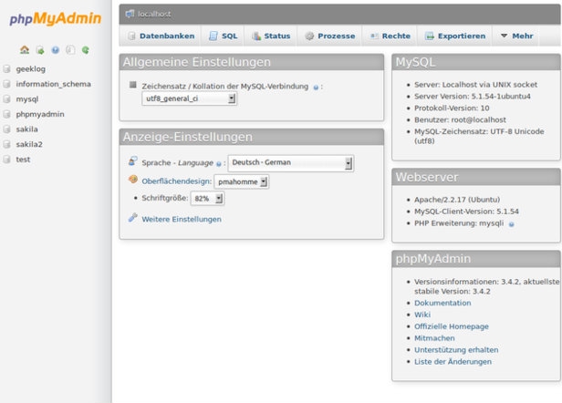562x403 pixels.
Task: Open Weitere Einstellungen link
Action: tap(182, 219)
